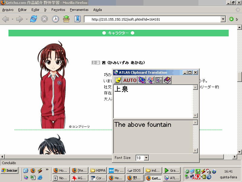Open ATLAS help with the purple book
The width and height of the screenshot is (242, 182).
(167, 80)
